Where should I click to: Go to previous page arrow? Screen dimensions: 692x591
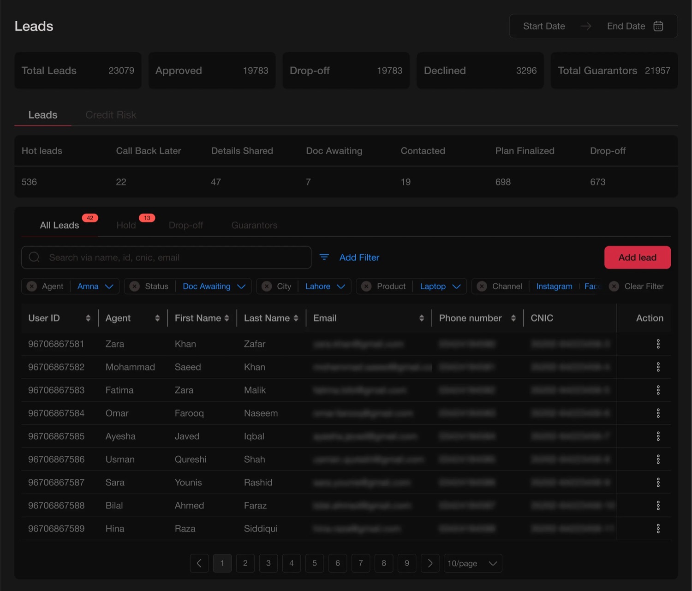[x=199, y=563]
